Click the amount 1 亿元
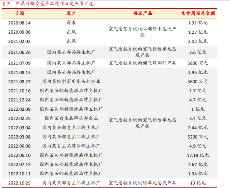The image size is (230, 188). (198, 109)
